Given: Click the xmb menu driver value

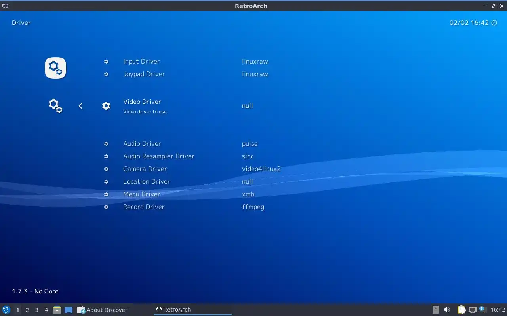Looking at the screenshot, I should point(248,194).
